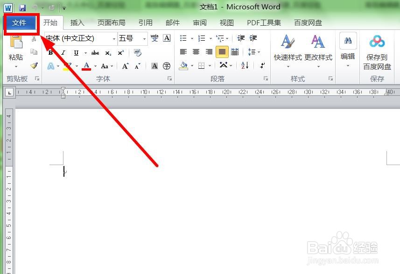Click the Save icon in quick access toolbar
This screenshot has width=400, height=274.
click(x=22, y=7)
